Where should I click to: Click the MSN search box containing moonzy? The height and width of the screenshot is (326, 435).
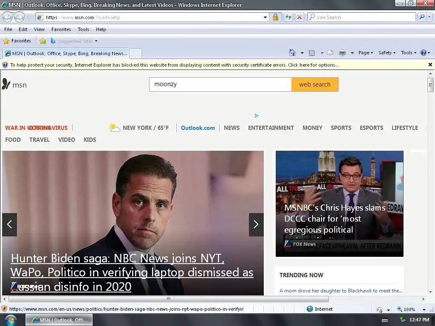pyautogui.click(x=220, y=84)
